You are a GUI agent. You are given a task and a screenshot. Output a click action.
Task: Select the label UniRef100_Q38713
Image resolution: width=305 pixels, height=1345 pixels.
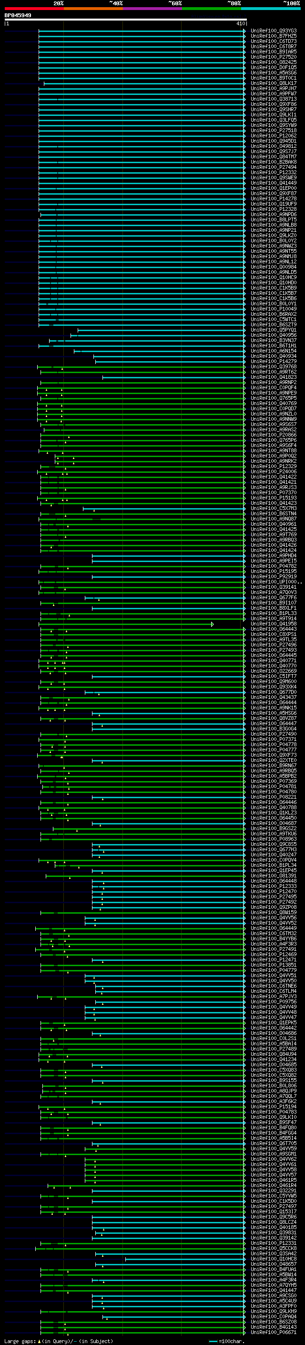pyautogui.click(x=274, y=99)
